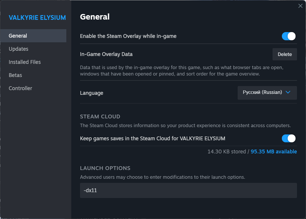The height and width of the screenshot is (219, 306).
Task: Click the STEAM CLOUD section heading
Action: (100, 117)
